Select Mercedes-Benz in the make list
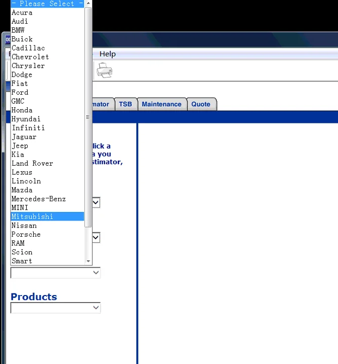The height and width of the screenshot is (364, 338). [47, 199]
